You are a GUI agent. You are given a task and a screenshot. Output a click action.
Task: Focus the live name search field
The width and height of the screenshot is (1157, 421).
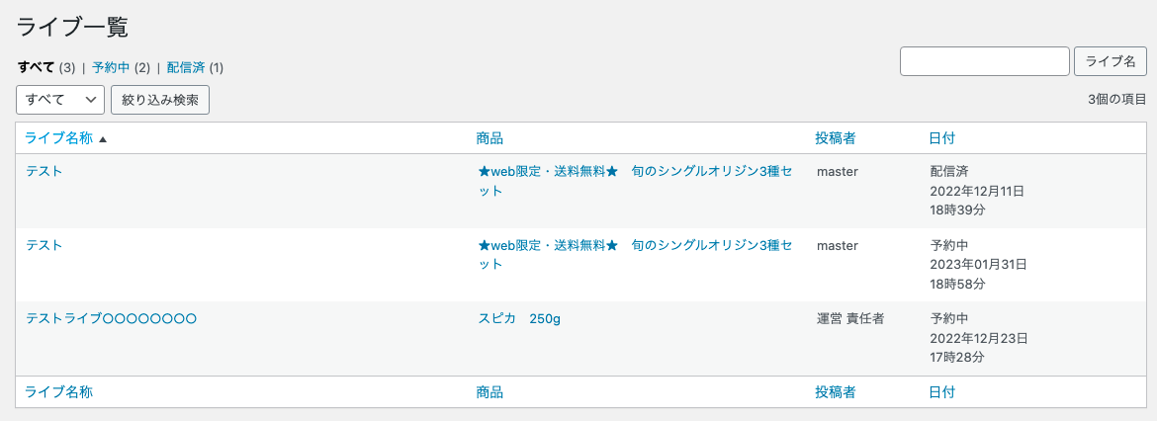pos(984,61)
